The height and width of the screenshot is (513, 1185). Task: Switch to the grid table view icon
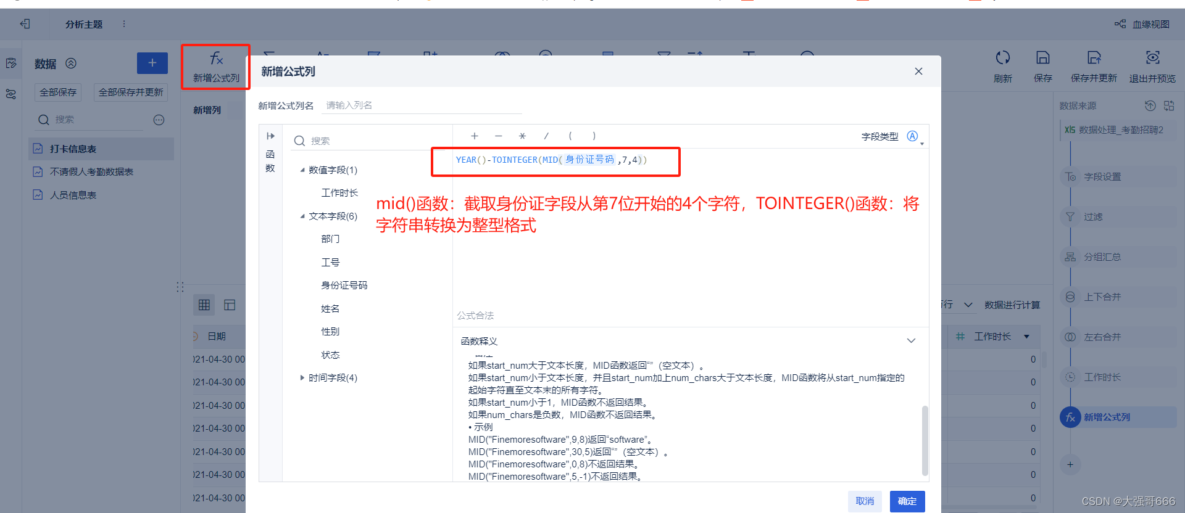click(x=204, y=305)
